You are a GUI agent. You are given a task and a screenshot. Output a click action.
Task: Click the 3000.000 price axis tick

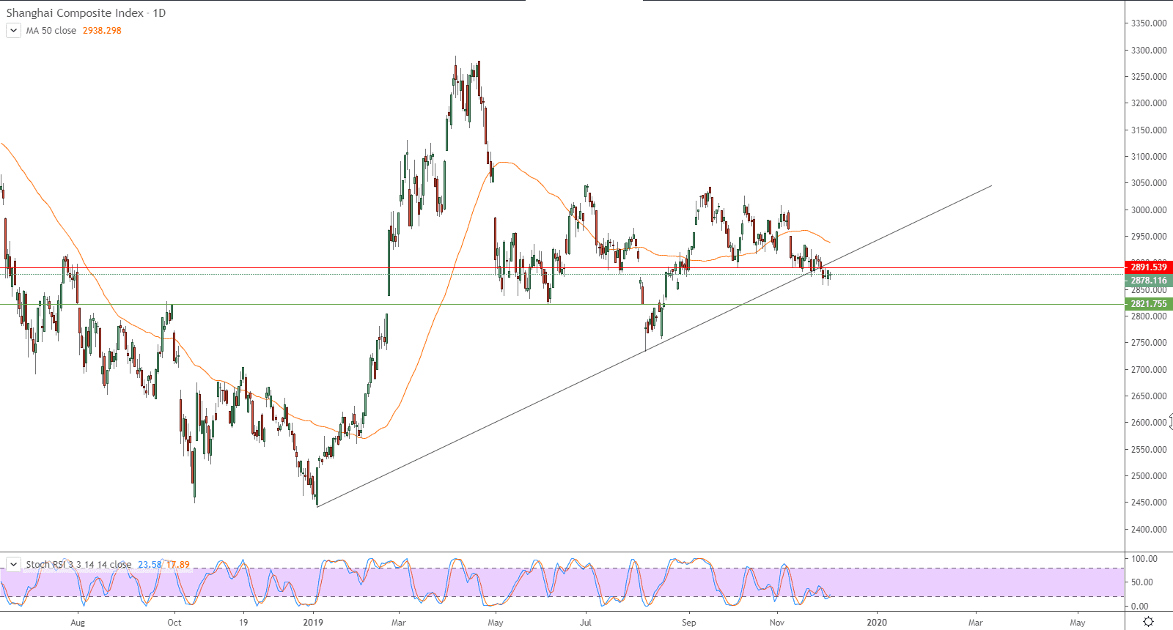(x=1149, y=210)
